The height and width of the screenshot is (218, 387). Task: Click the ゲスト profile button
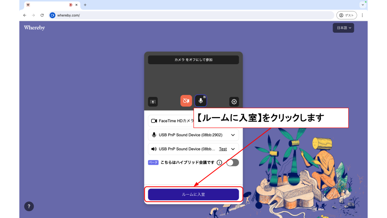[346, 15]
